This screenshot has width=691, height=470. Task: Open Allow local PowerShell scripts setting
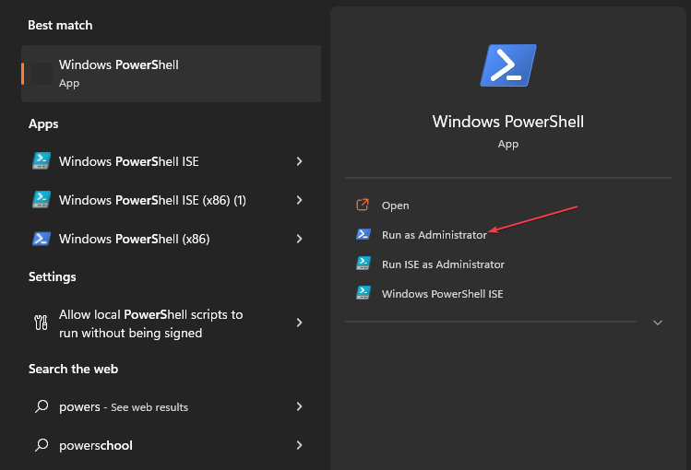coord(150,323)
